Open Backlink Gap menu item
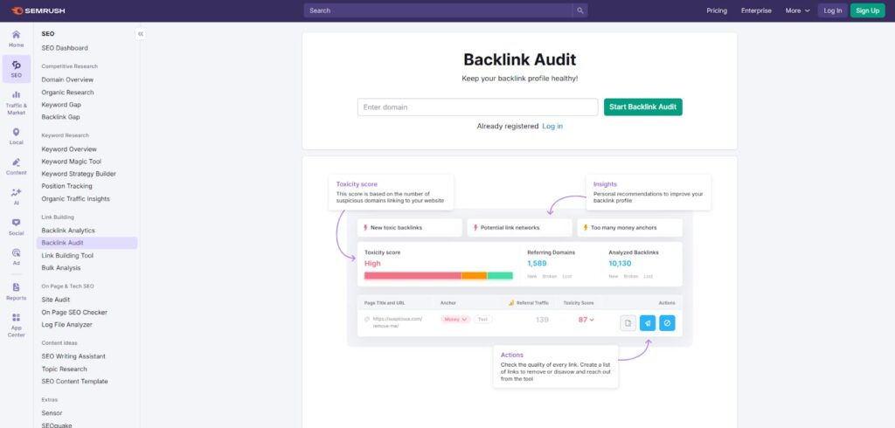This screenshot has width=895, height=428. coord(60,117)
